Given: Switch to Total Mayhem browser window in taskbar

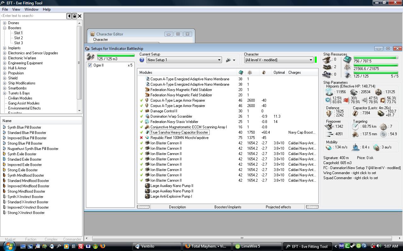Looking at the screenshot, I should coord(207,246).
